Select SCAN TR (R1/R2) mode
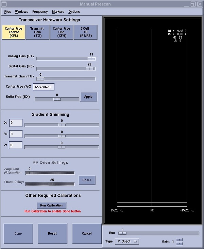This screenshot has width=204, height=249. [85, 32]
